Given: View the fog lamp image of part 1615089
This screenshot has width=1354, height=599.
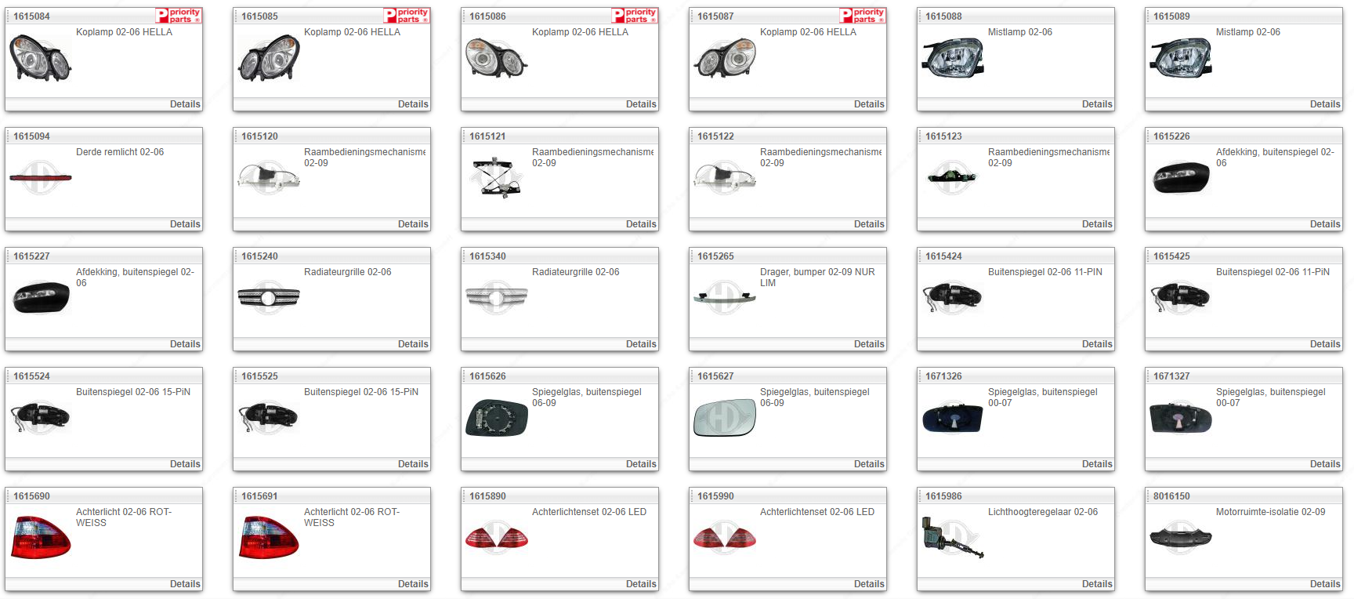Looking at the screenshot, I should pos(1181,59).
